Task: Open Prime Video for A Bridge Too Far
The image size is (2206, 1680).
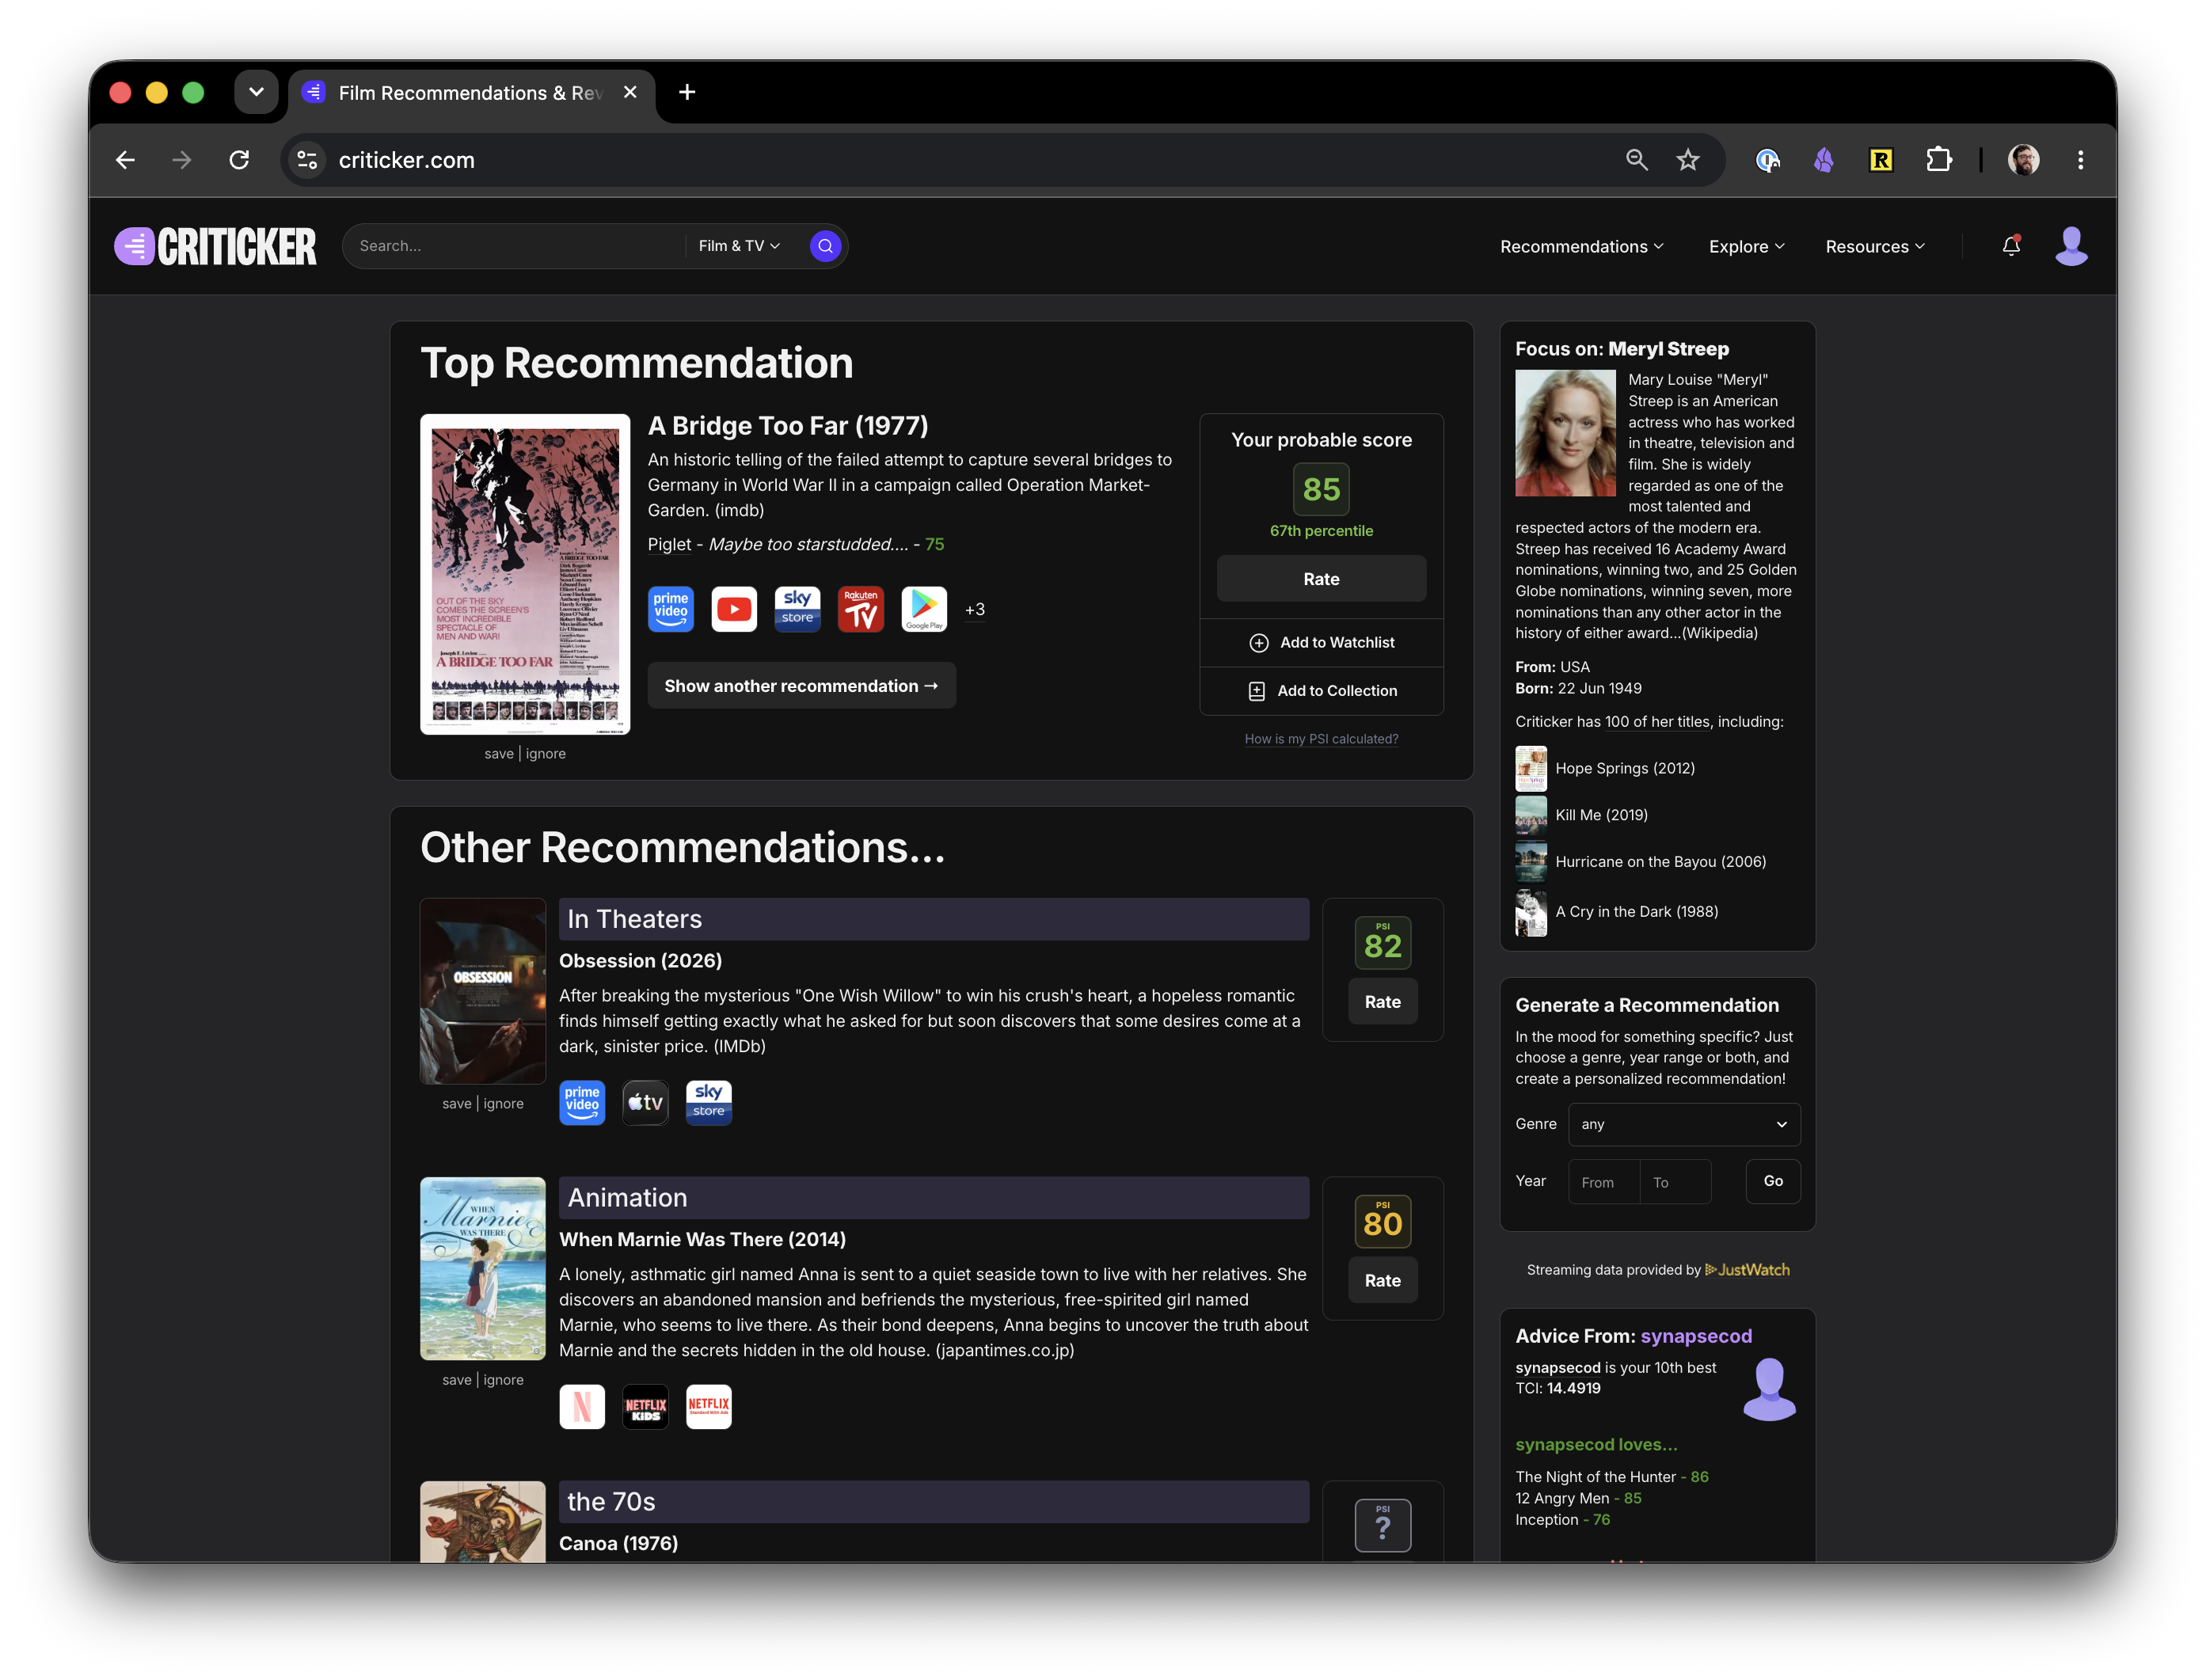Action: click(x=670, y=609)
